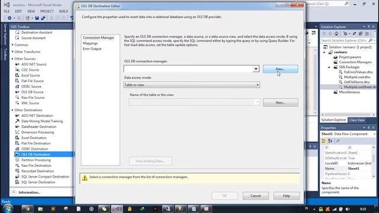Open the Name of the table or view dropdown
Viewport: 379px width, 213px height.
point(258,102)
